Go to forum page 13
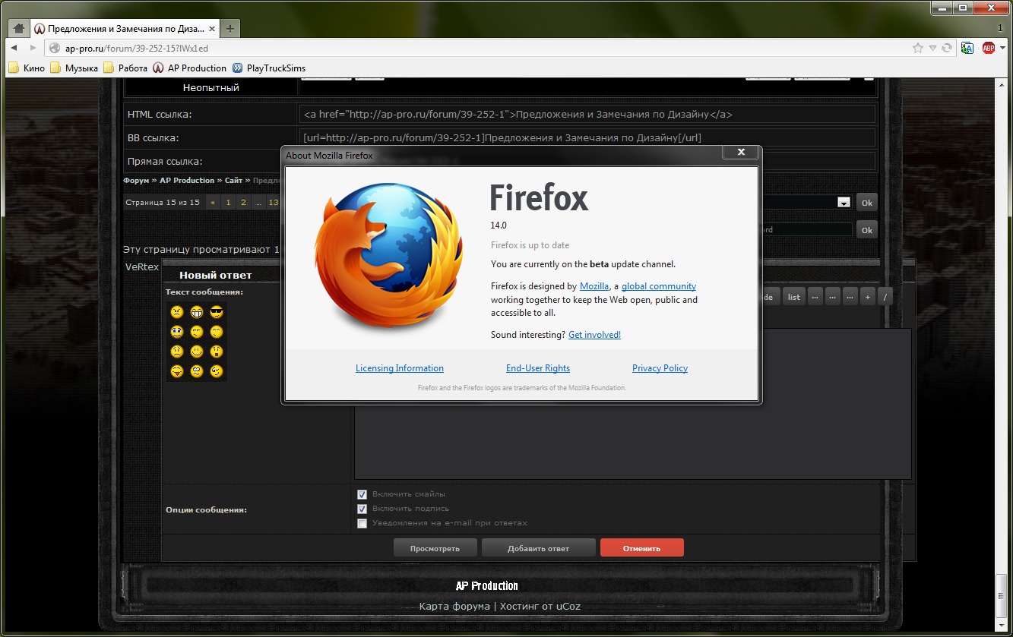This screenshot has height=637, width=1013. point(274,203)
